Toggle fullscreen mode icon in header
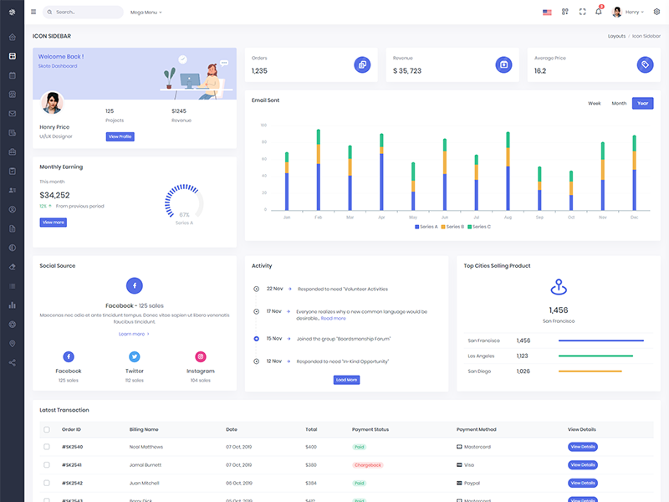This screenshot has width=669, height=502. click(x=582, y=12)
